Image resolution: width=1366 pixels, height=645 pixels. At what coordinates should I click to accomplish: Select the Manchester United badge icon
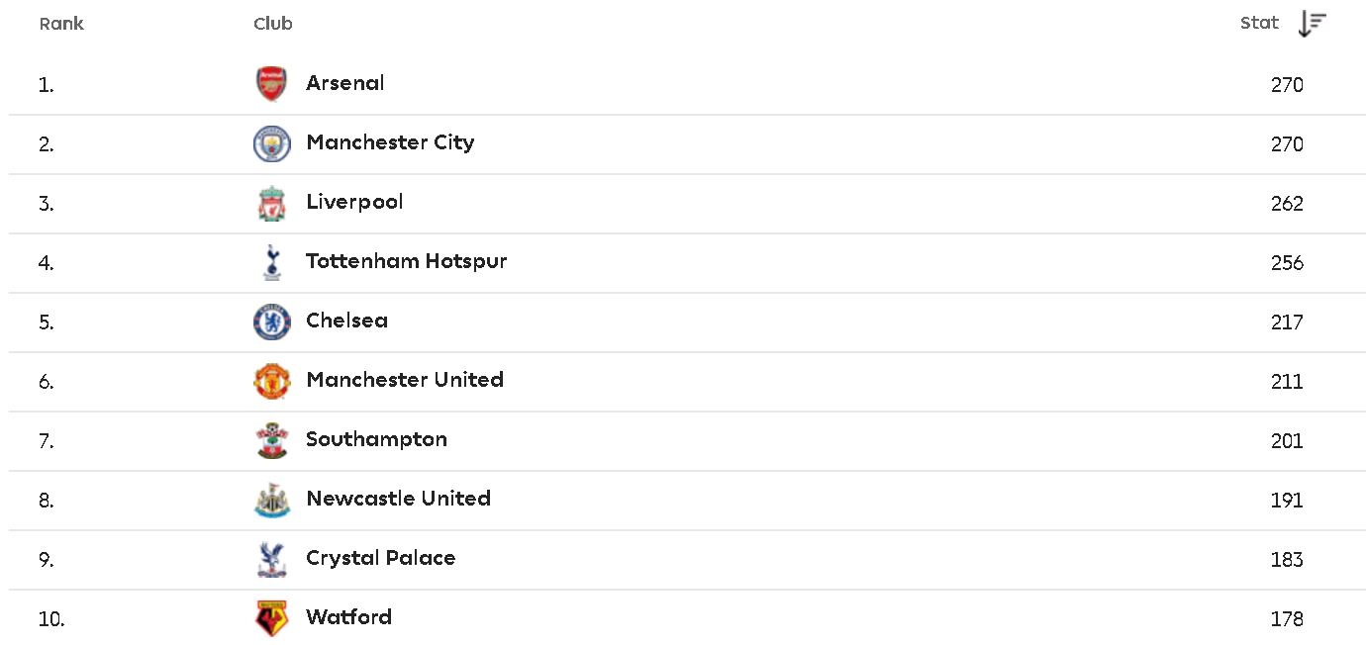click(270, 380)
